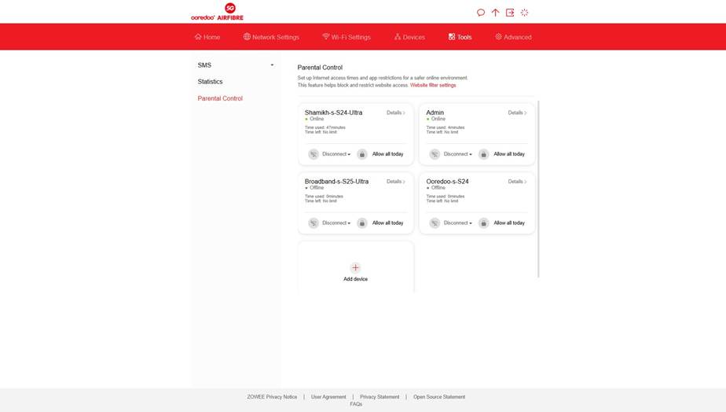
Task: Open Disconnect dropdown for Broadband-s-S25-Ultra
Action: click(x=336, y=223)
